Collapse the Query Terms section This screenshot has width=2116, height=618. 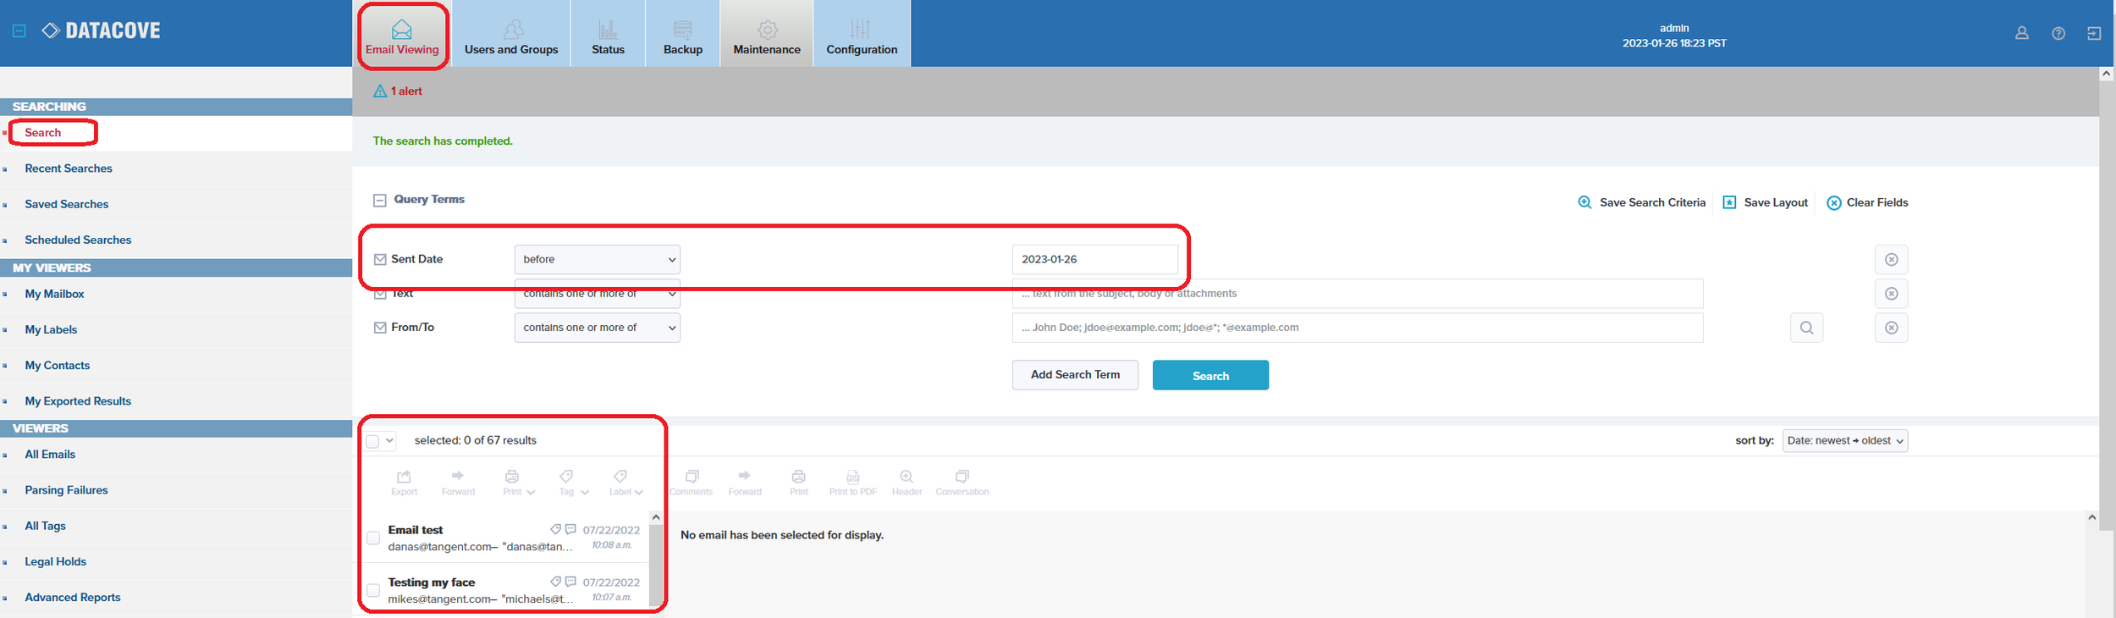tap(380, 201)
